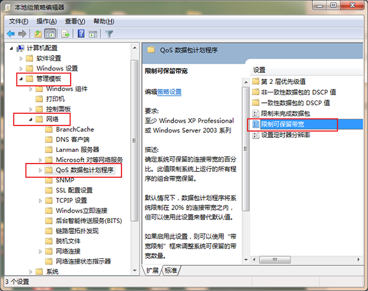Click the tree pane scroll up arrow
The image size is (368, 291).
click(134, 48)
